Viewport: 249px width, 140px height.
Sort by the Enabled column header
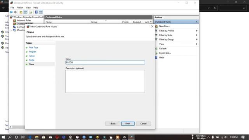click(x=137, y=22)
